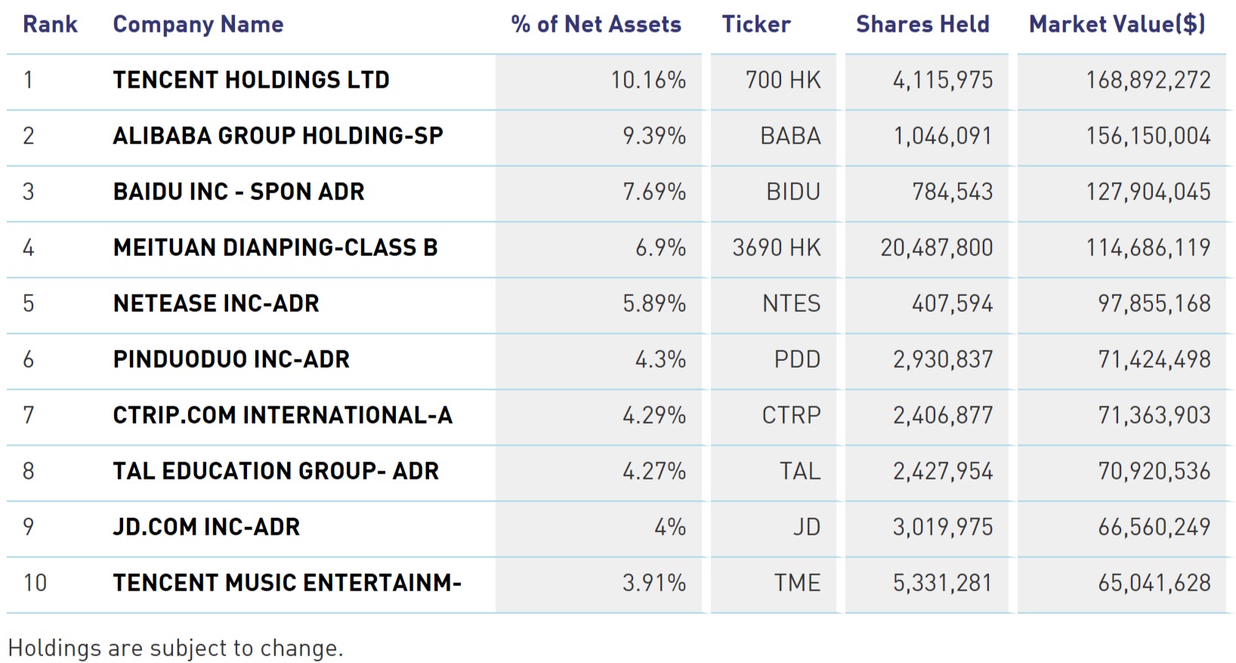
Task: Select TENCENT HOLDINGS LTD company name
Action: click(x=251, y=80)
